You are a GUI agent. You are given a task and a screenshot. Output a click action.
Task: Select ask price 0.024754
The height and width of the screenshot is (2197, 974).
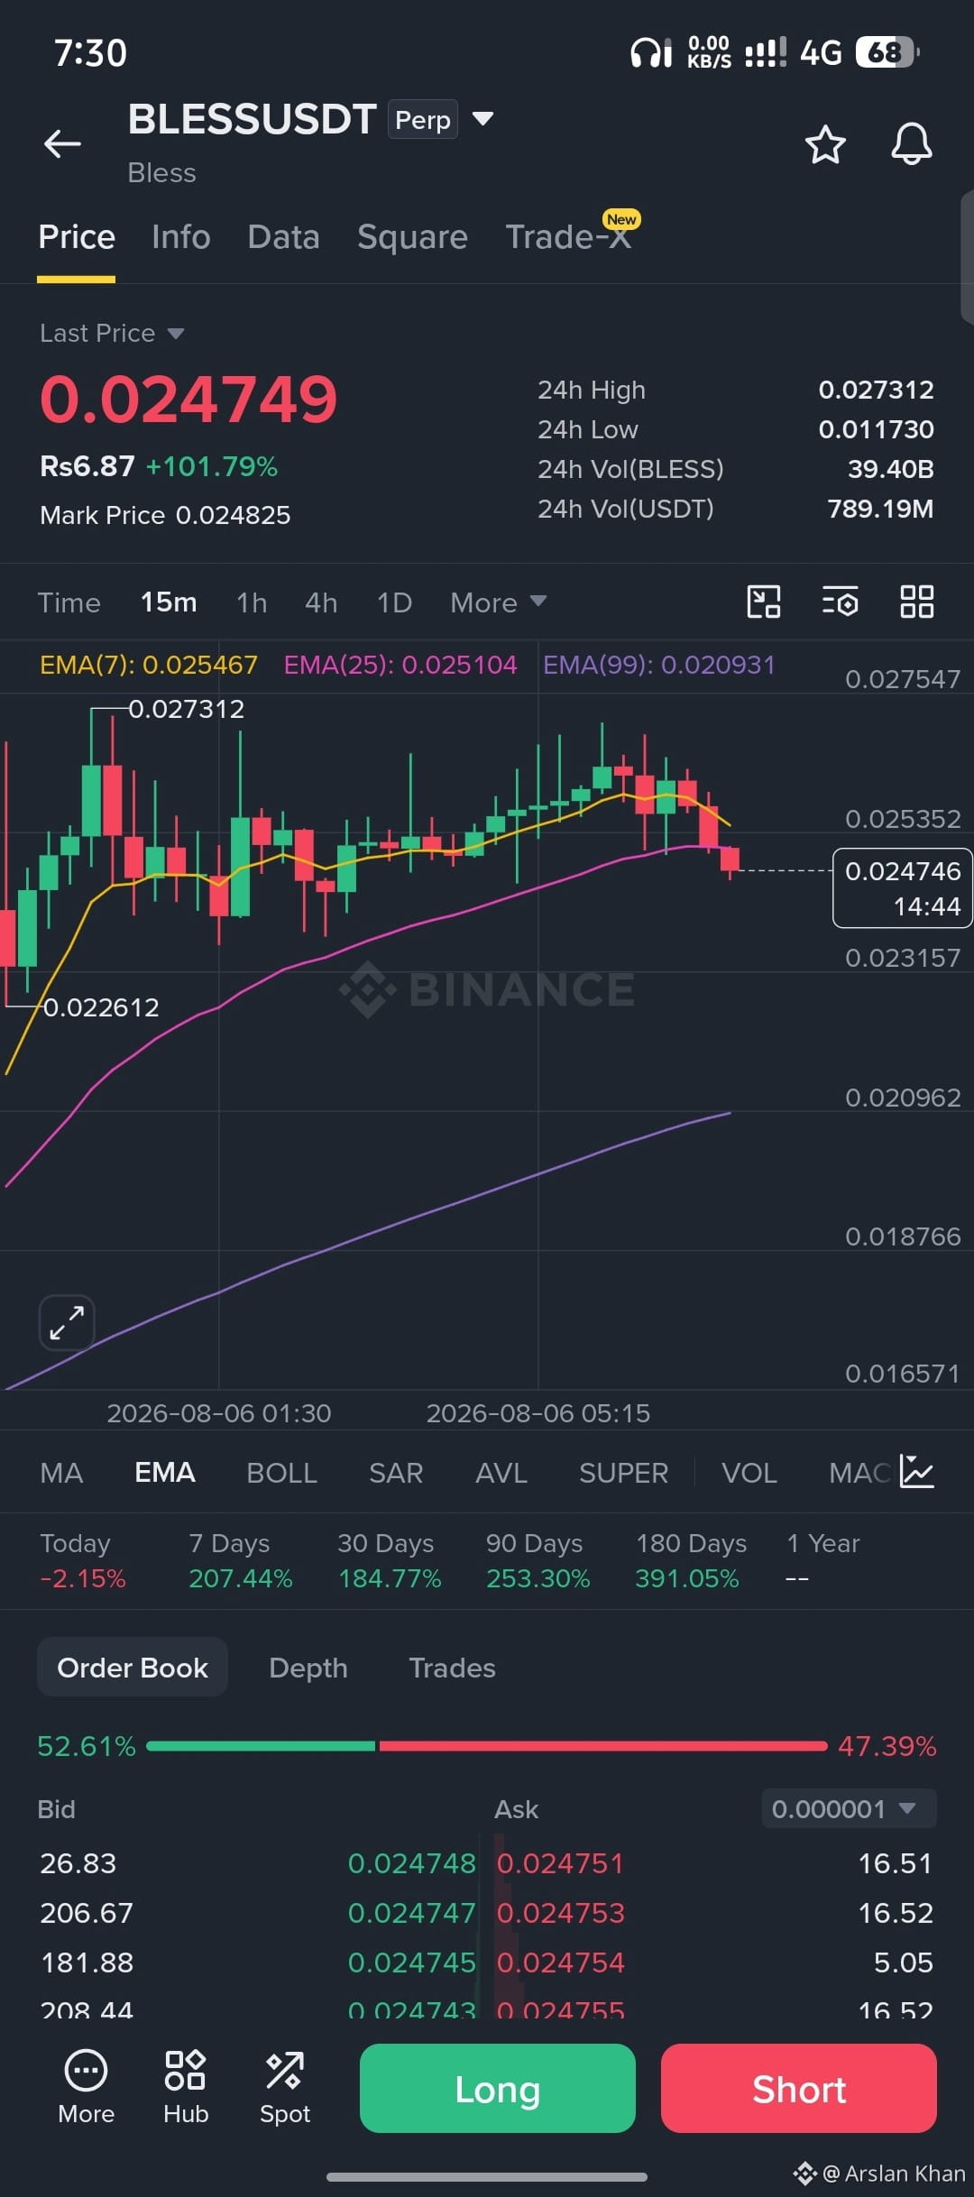(x=561, y=1963)
